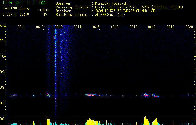The height and width of the screenshot is (125, 196).
Task: Click the 'Receiver' field label
Action: tap(63, 11)
